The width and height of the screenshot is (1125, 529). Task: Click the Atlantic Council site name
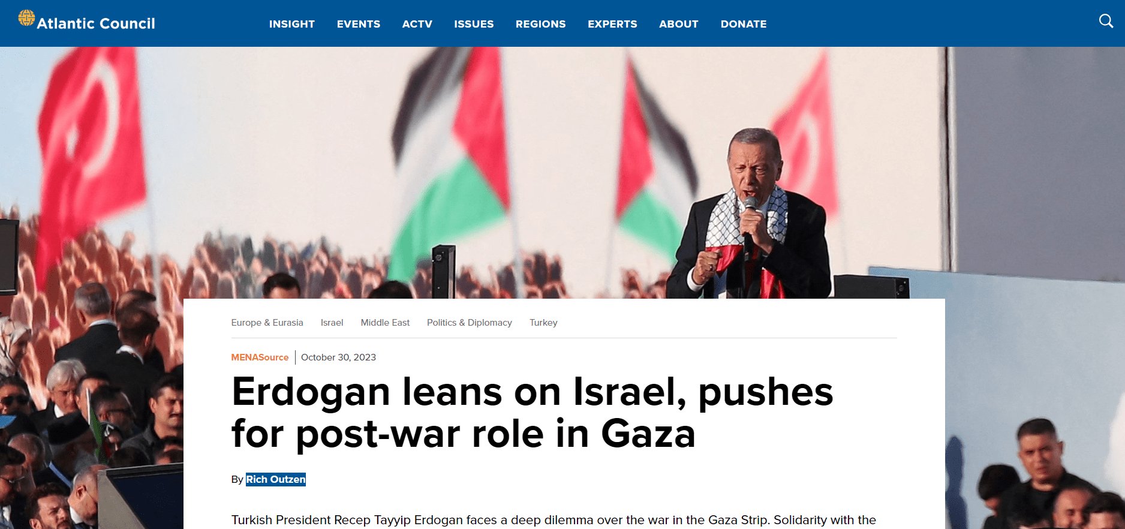coord(96,23)
